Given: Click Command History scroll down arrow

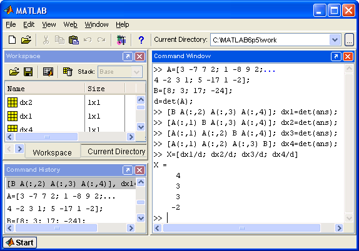Looking at the screenshot, I should (x=141, y=218).
